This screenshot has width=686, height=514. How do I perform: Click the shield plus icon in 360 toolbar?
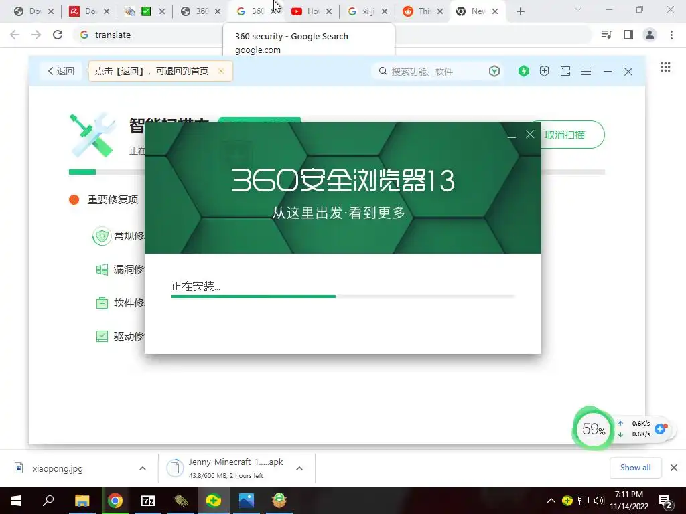pyautogui.click(x=544, y=71)
